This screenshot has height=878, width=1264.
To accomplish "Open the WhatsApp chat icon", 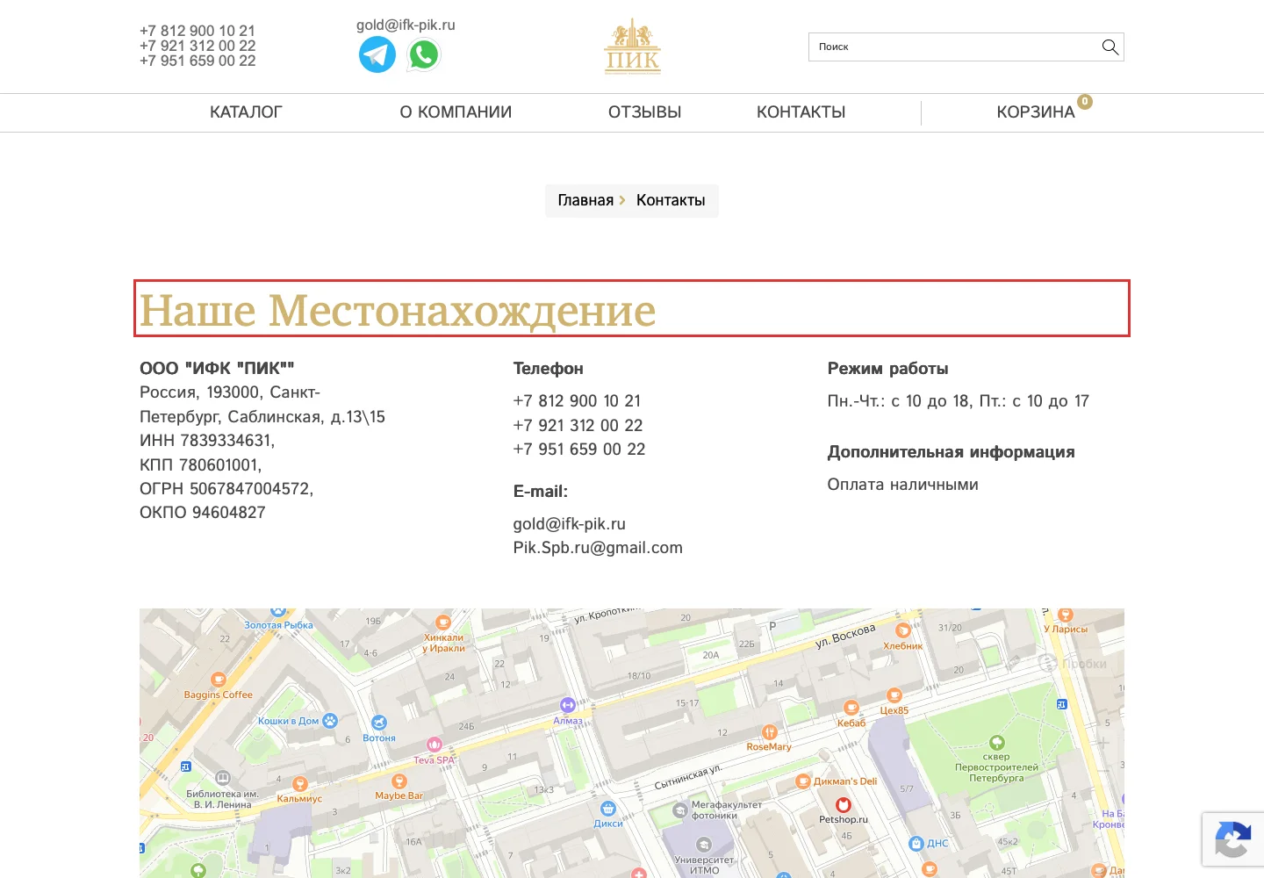I will click(424, 54).
